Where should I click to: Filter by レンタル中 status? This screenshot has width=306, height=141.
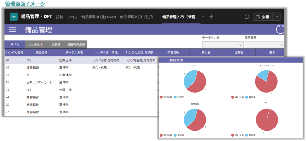tap(35, 45)
